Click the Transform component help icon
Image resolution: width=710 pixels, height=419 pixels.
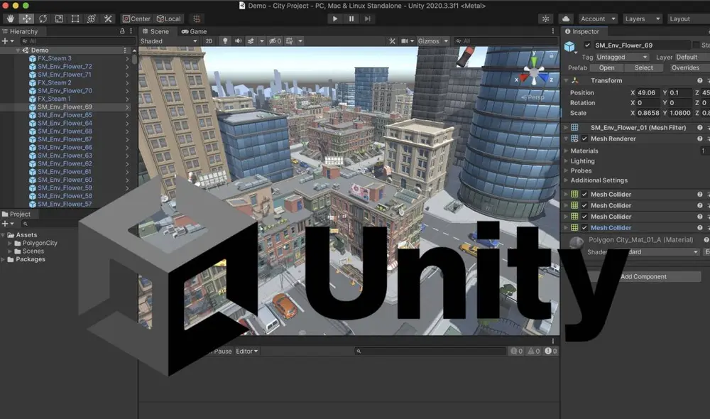tap(699, 81)
